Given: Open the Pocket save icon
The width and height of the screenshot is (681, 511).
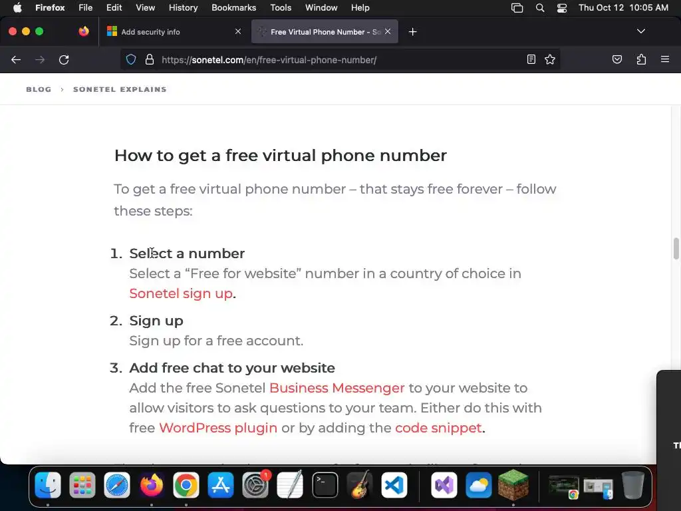Looking at the screenshot, I should [616, 59].
